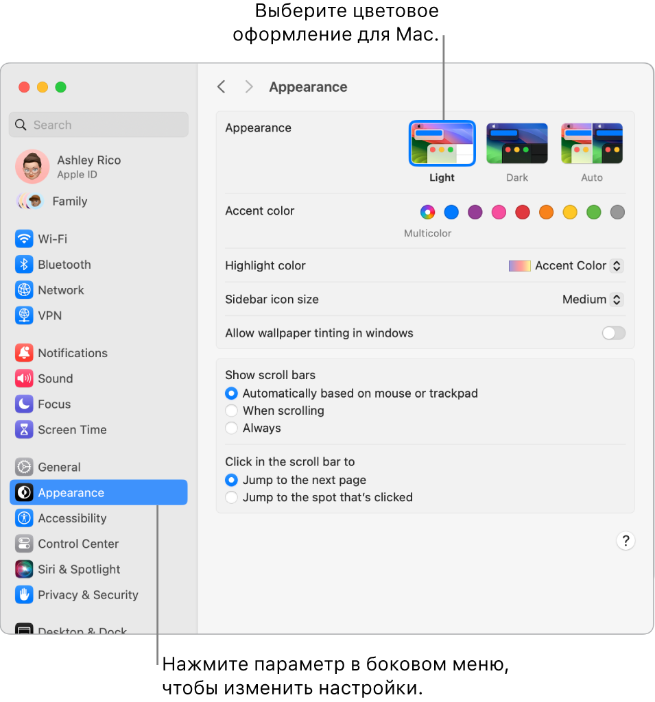
Task: Click the Appearance sidebar icon
Action: [24, 492]
